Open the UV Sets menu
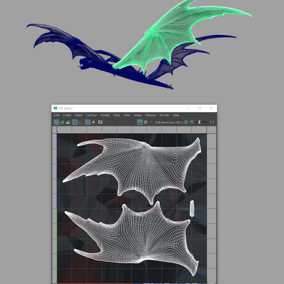Viewport: 284px width, 284px height. (164, 115)
